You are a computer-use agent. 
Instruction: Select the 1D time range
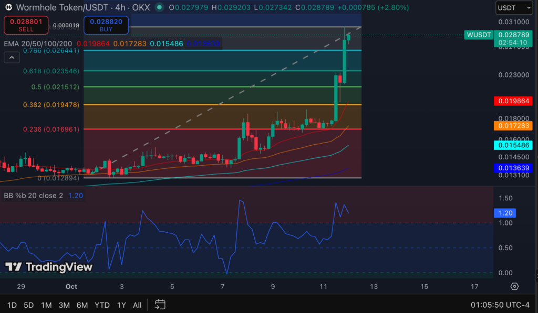point(12,305)
